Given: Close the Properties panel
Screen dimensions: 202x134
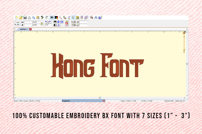Looking at the screenshot, I should pyautogui.click(x=104, y=101).
